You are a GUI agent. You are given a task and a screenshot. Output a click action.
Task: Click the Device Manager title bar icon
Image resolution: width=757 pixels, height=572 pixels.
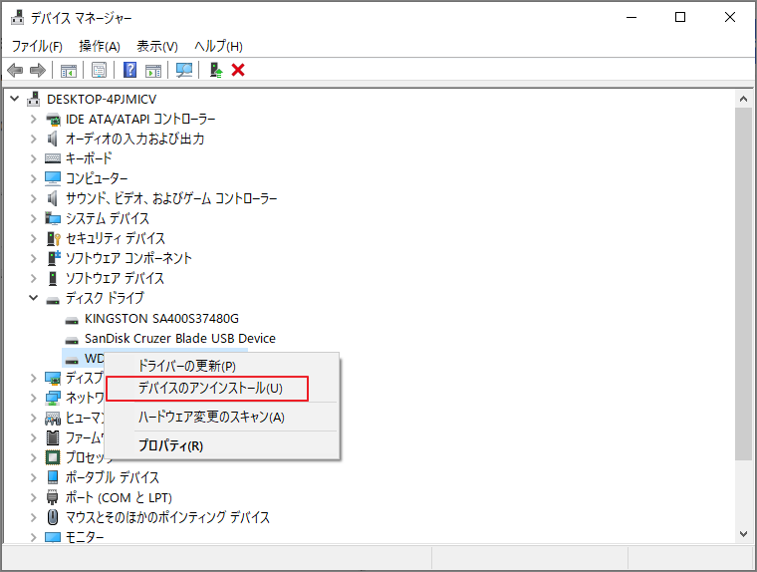point(17,17)
